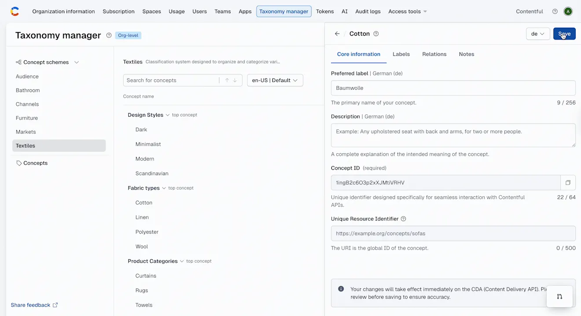Collapse the Fabric types top concept
Image resolution: width=581 pixels, height=316 pixels.
click(x=164, y=188)
